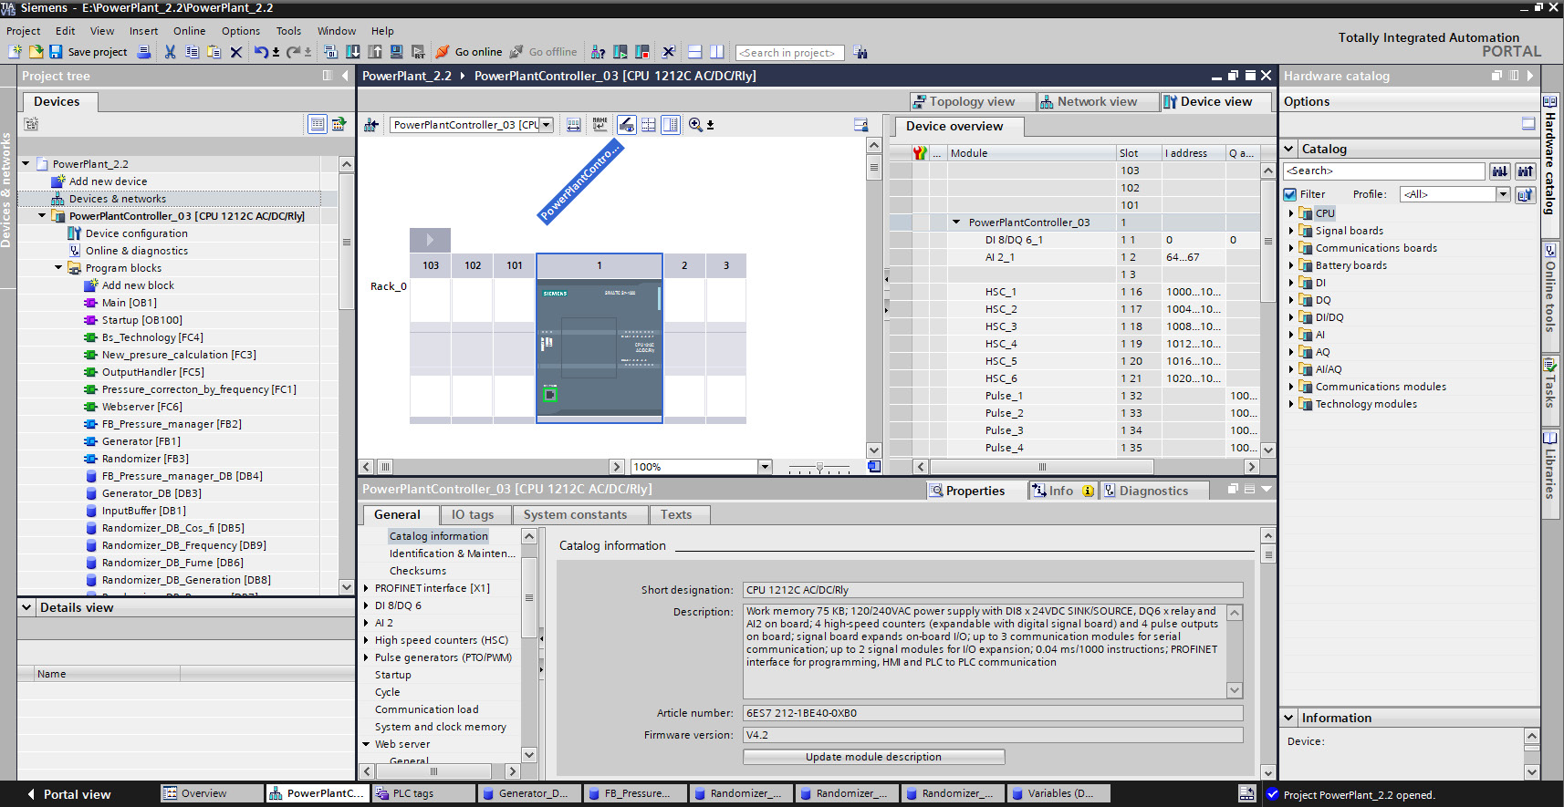Click hardware catalog Search field
Viewport: 1564px width, 807px height.
click(x=1384, y=171)
